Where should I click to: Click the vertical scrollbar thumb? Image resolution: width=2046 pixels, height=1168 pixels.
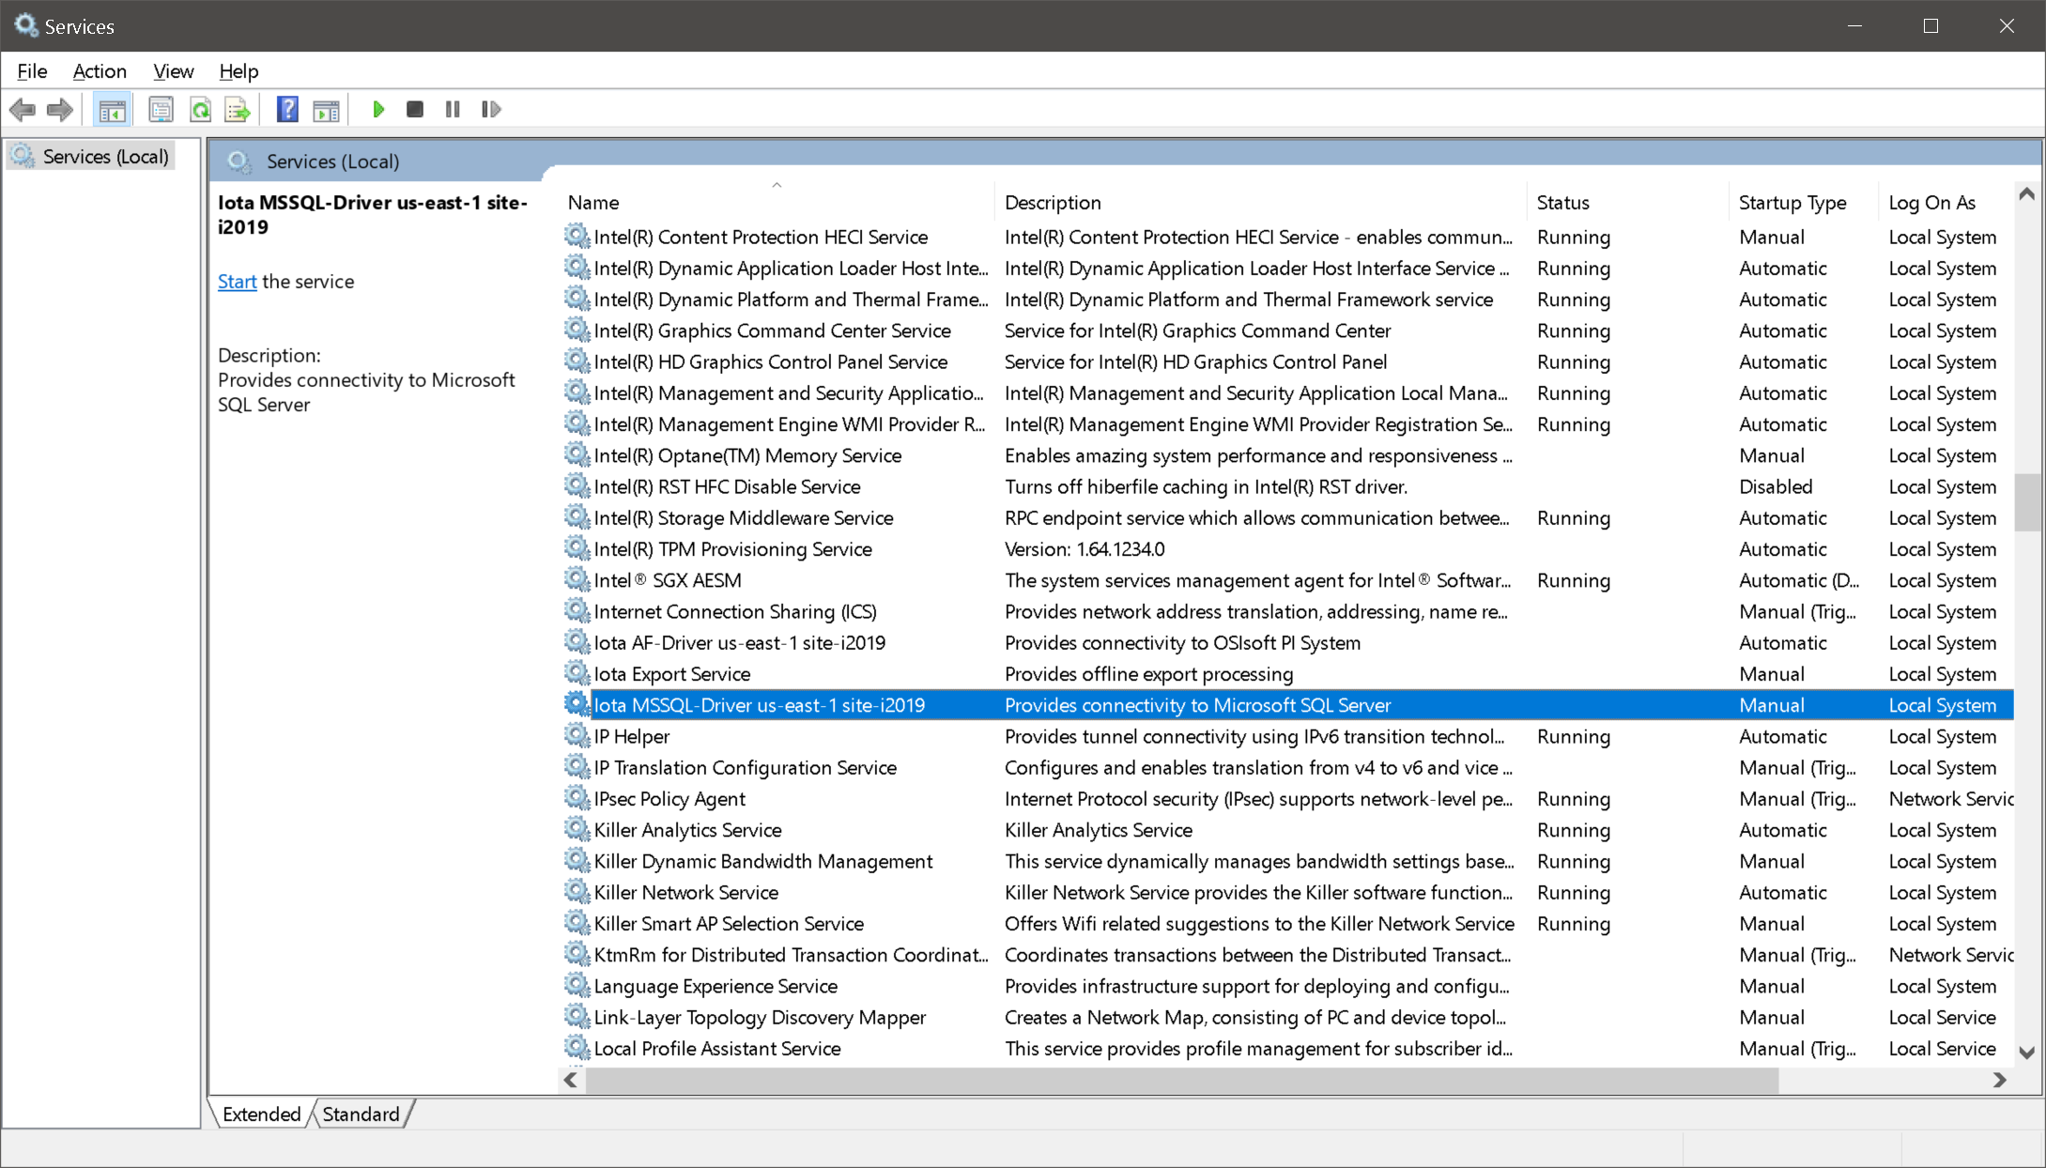[x=2027, y=502]
